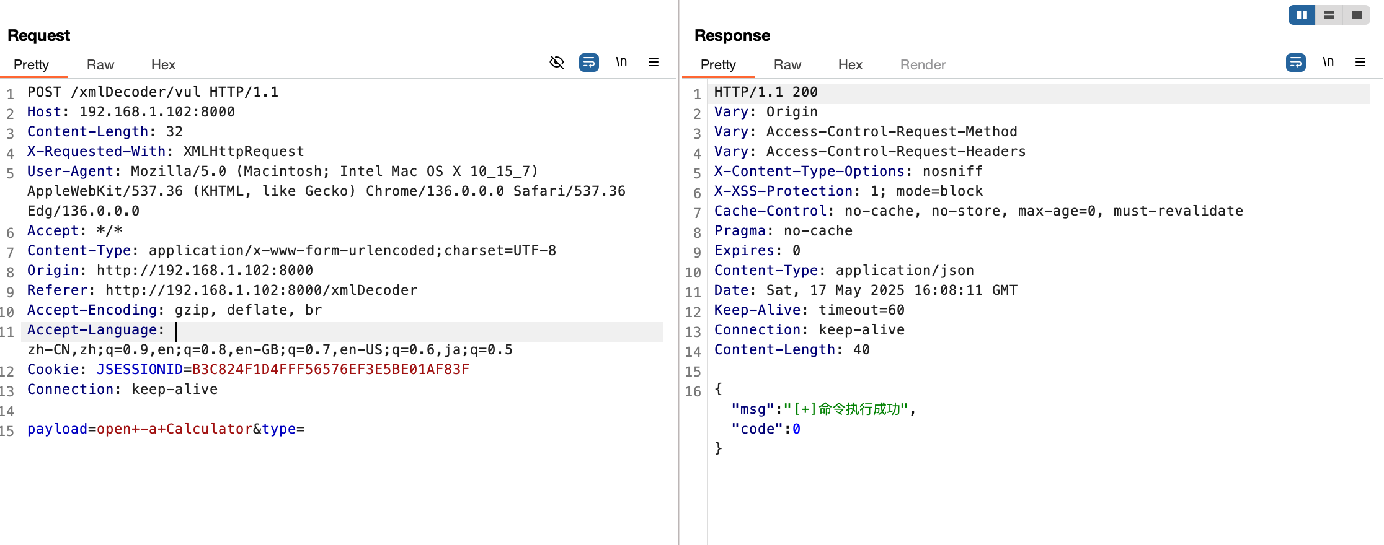
Task: Click the X-Requested-With header line
Action: [166, 152]
